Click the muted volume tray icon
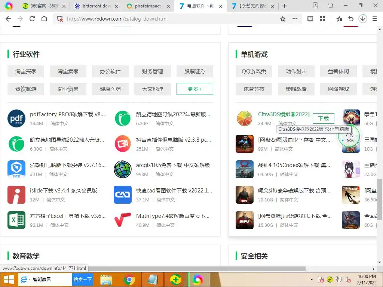The height and width of the screenshot is (287, 383). [348, 280]
